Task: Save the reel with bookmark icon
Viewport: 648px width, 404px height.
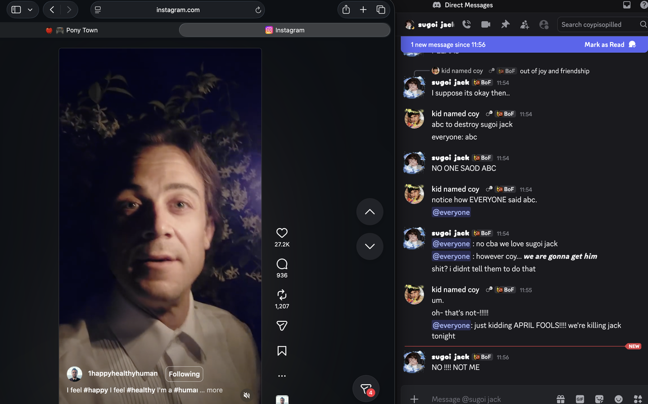Action: coord(282,351)
